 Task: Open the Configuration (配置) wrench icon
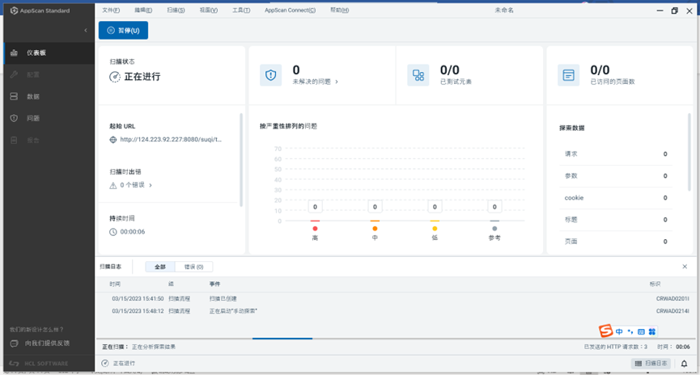click(14, 74)
